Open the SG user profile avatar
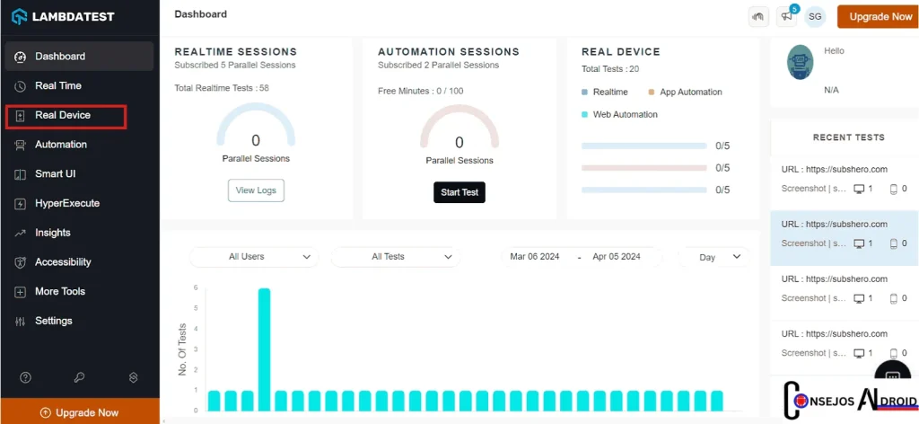 coord(815,16)
